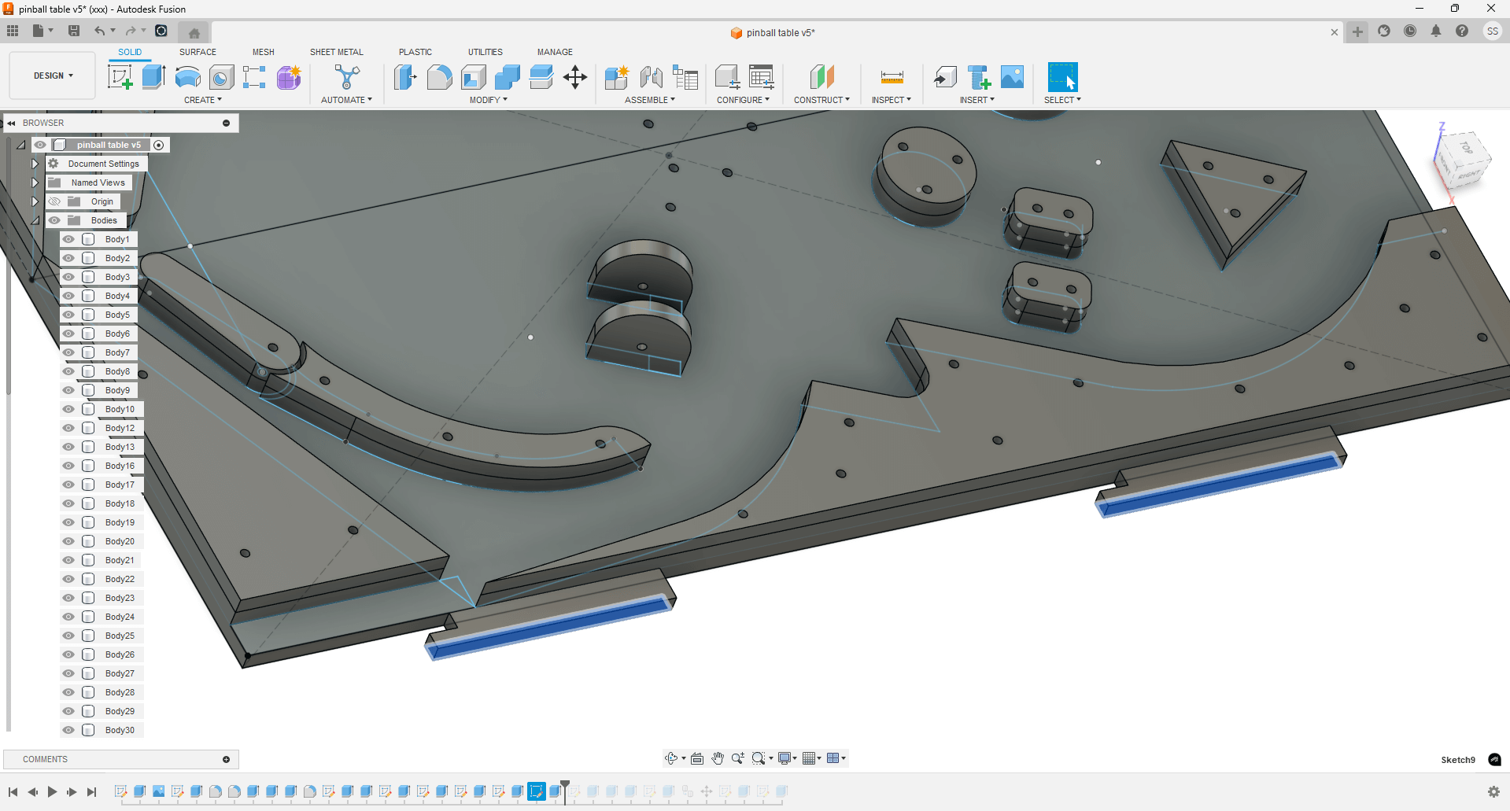
Task: Select the Extrude tool
Action: click(153, 77)
